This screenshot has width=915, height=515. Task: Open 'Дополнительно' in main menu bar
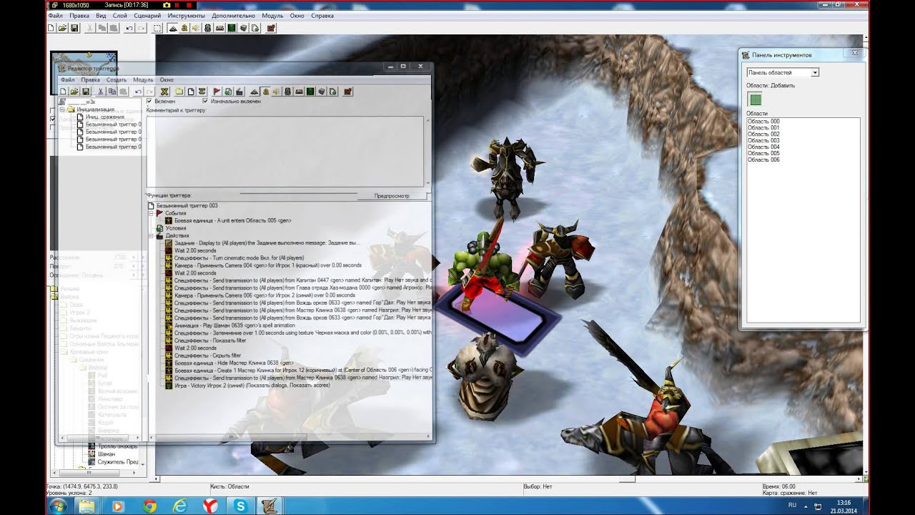pyautogui.click(x=234, y=16)
